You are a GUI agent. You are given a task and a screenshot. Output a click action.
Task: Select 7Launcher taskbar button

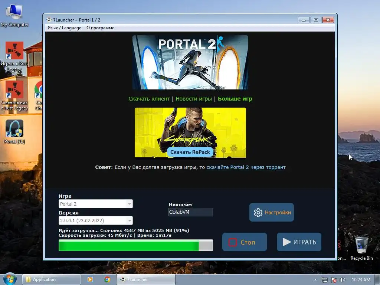pos(145,279)
